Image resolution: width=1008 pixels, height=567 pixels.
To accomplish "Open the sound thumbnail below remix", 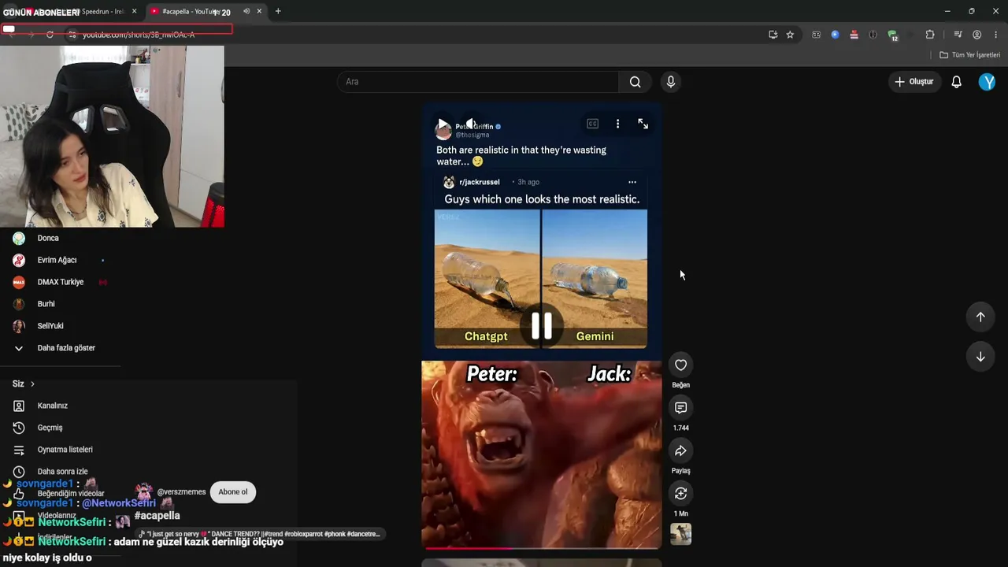I will pyautogui.click(x=680, y=534).
